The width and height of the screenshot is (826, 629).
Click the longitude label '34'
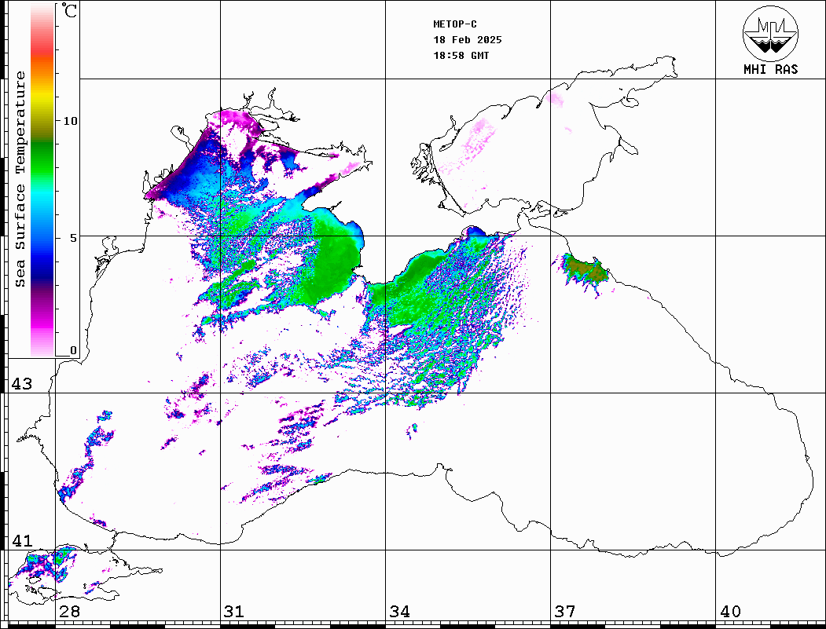click(x=400, y=612)
